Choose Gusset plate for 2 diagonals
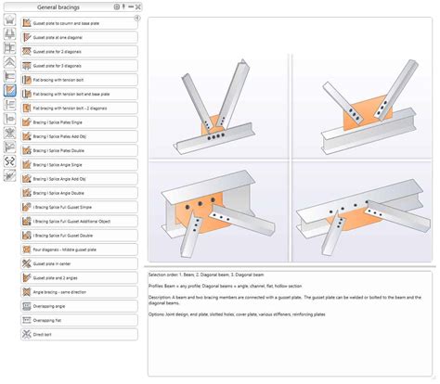 tap(79, 52)
